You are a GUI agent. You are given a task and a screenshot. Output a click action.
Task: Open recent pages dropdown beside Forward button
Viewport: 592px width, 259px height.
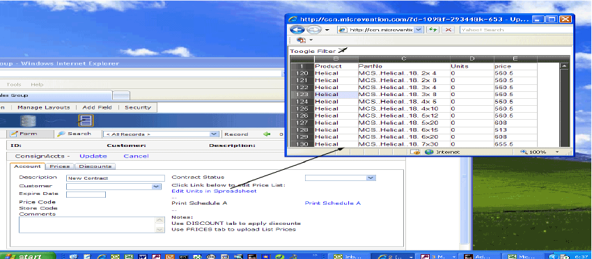[x=327, y=30]
